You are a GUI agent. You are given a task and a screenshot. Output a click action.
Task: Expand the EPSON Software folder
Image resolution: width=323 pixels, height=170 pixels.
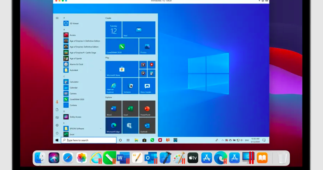[x=101, y=128]
